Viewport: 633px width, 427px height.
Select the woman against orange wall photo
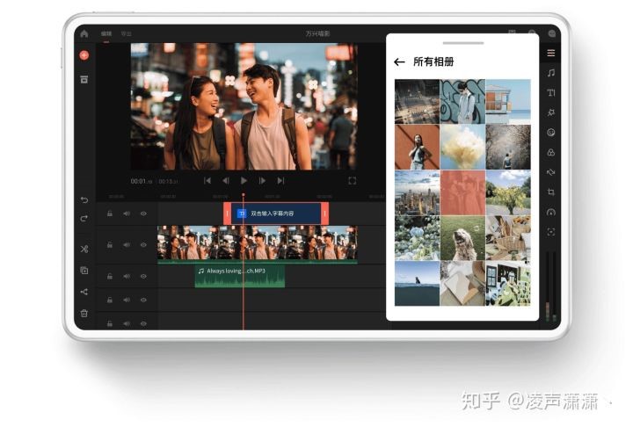pos(417,147)
